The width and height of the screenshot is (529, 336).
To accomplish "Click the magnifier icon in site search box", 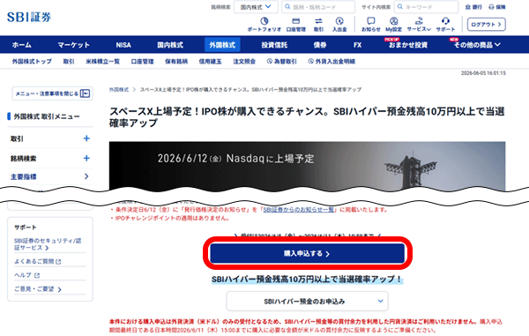I will 400,7.
